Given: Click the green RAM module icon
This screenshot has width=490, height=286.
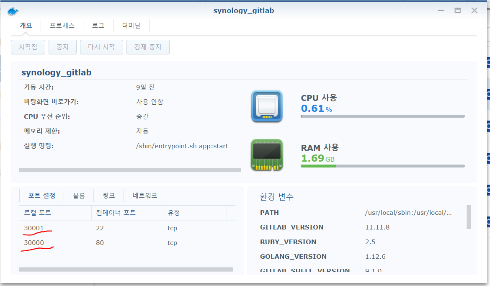Looking at the screenshot, I should pos(266,155).
